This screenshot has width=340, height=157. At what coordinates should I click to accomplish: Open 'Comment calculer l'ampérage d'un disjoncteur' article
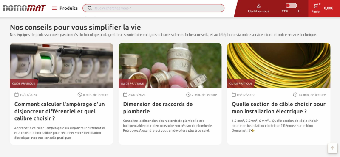[59, 111]
